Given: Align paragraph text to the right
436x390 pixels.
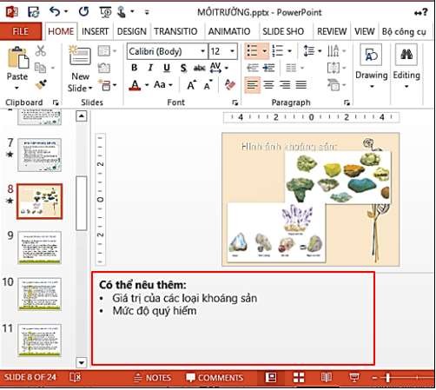Looking at the screenshot, I should click(x=285, y=85).
